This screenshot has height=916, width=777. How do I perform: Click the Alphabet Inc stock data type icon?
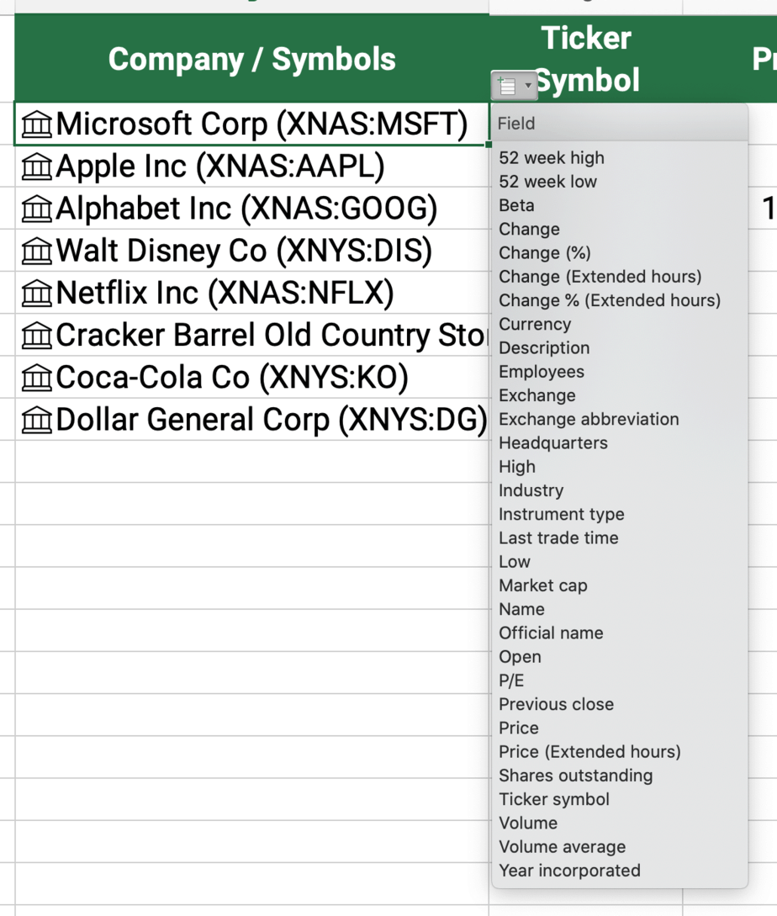(x=37, y=209)
